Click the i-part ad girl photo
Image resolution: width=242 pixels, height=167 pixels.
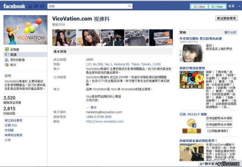pyautogui.click(x=191, y=53)
